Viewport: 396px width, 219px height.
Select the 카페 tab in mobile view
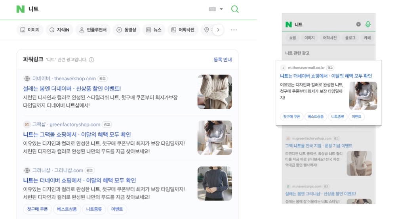tap(367, 38)
